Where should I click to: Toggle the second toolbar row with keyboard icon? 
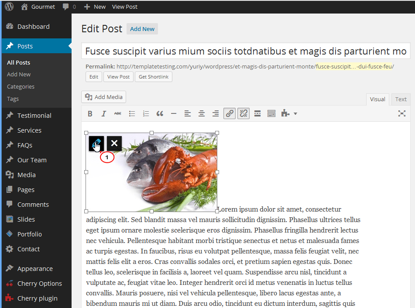[x=271, y=113]
